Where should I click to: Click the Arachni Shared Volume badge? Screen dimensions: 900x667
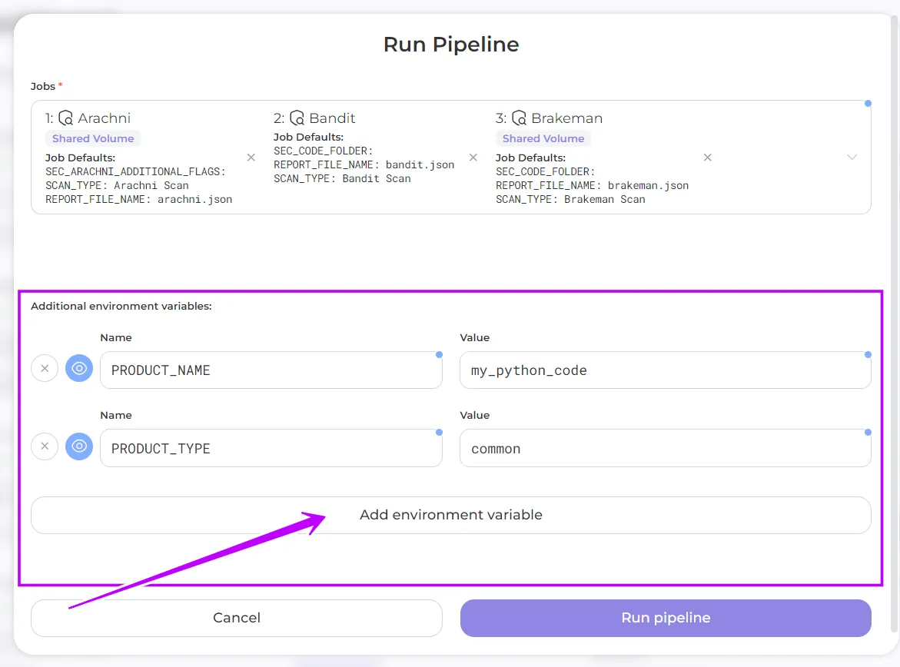[93, 139]
